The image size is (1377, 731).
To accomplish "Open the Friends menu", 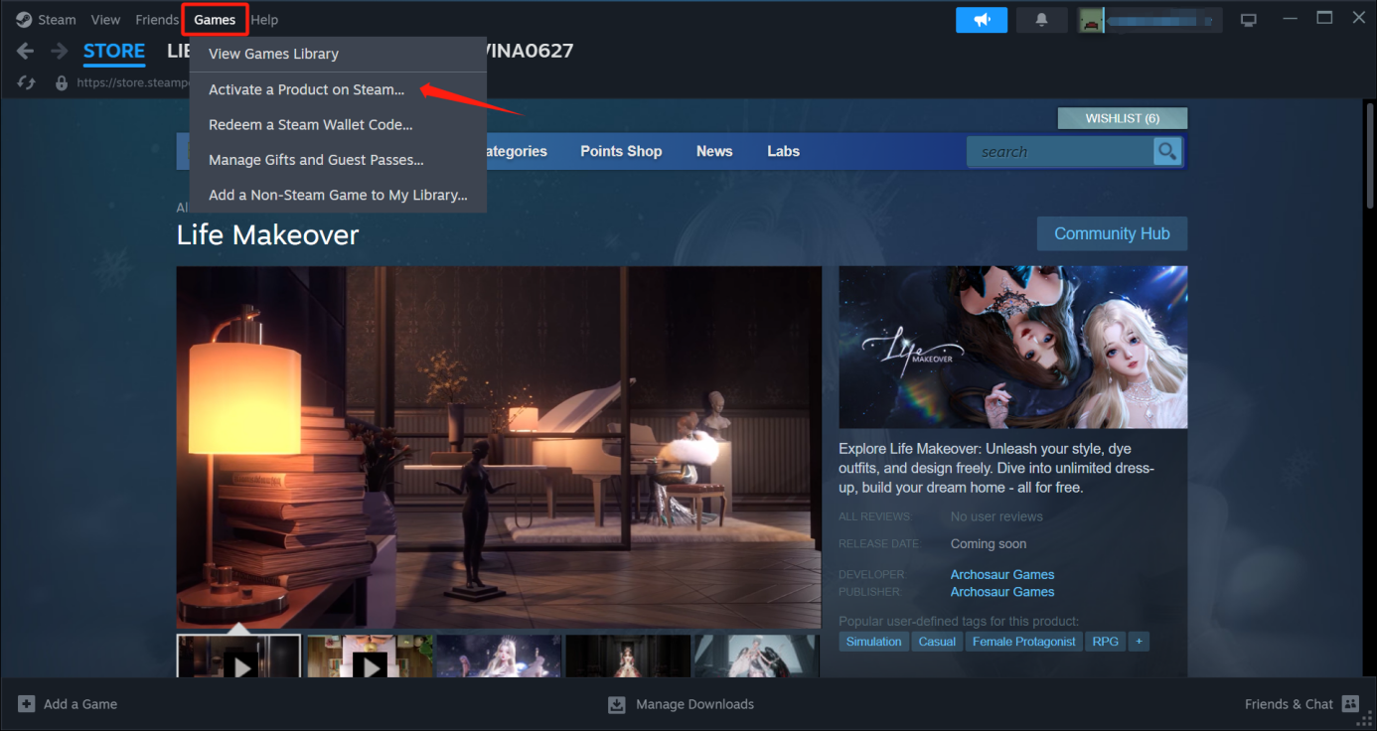I will click(x=157, y=20).
